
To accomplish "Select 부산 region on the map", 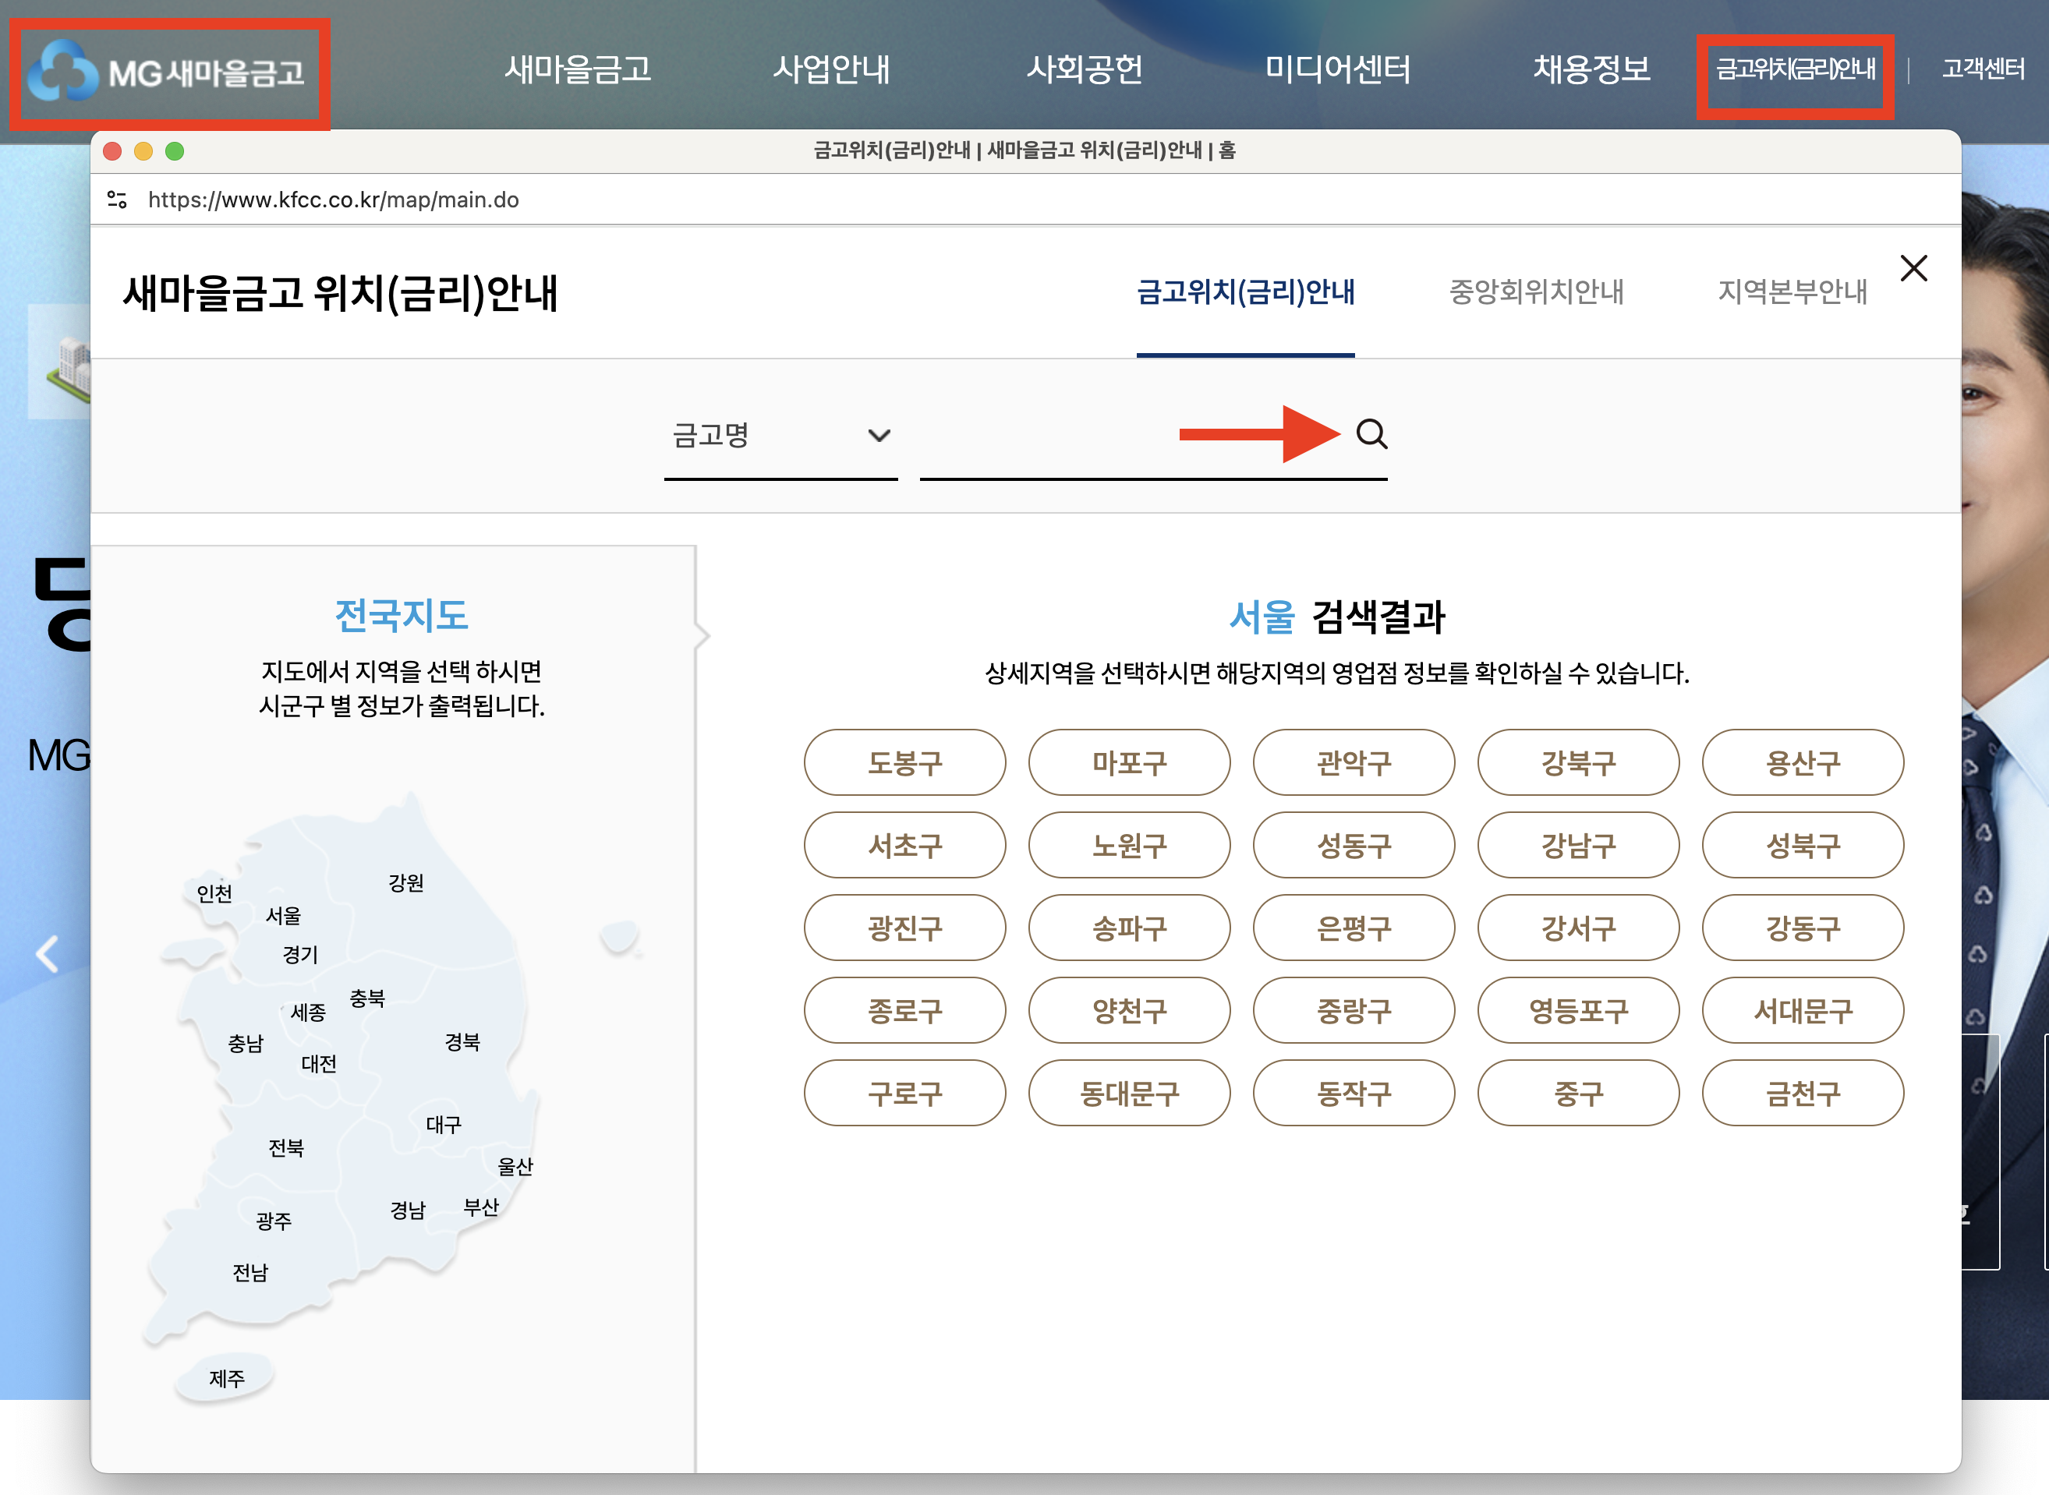I will pos(480,1207).
